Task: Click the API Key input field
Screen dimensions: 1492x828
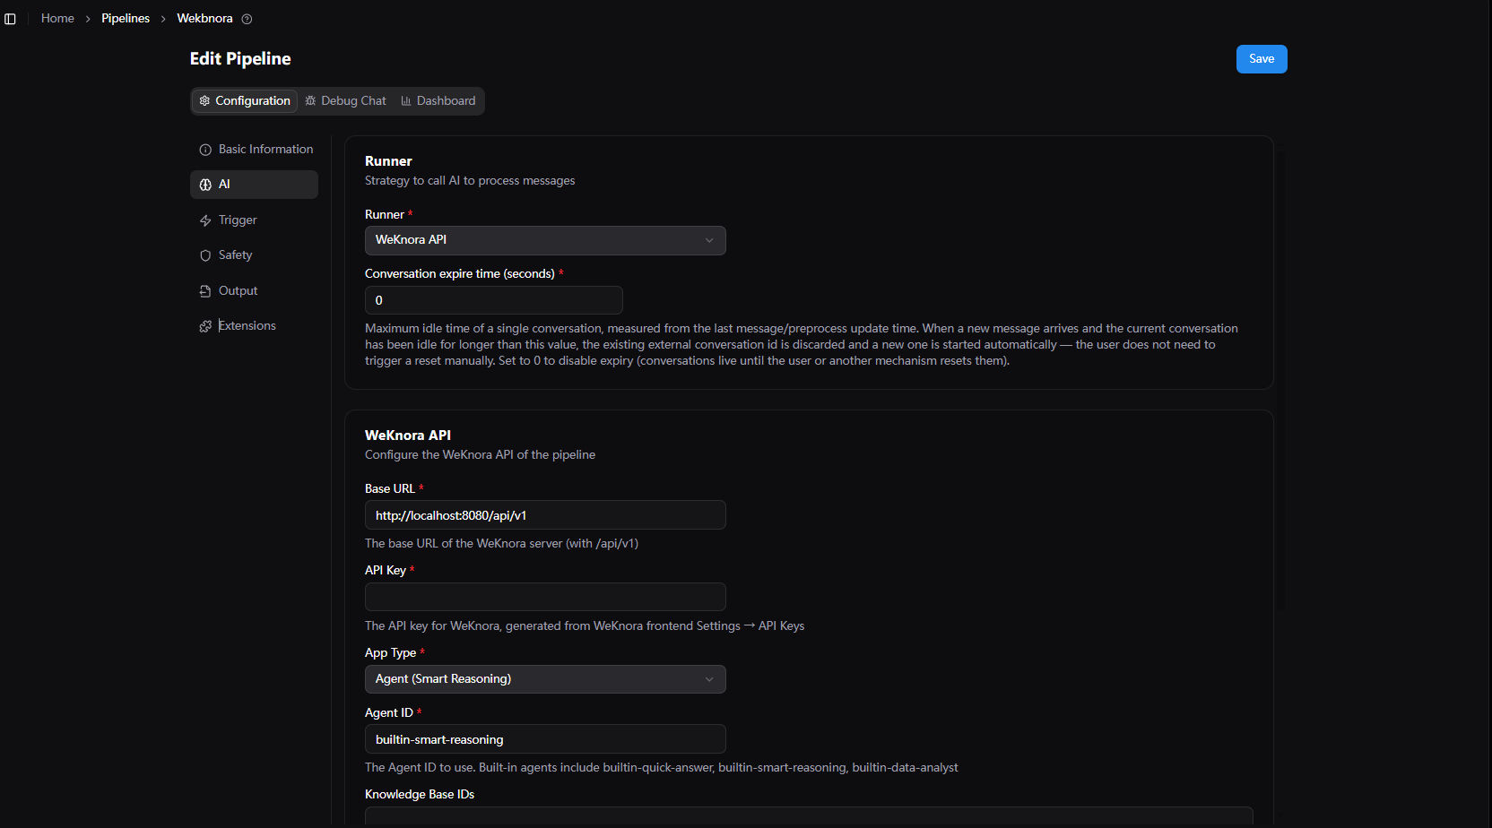Action: [x=545, y=597]
